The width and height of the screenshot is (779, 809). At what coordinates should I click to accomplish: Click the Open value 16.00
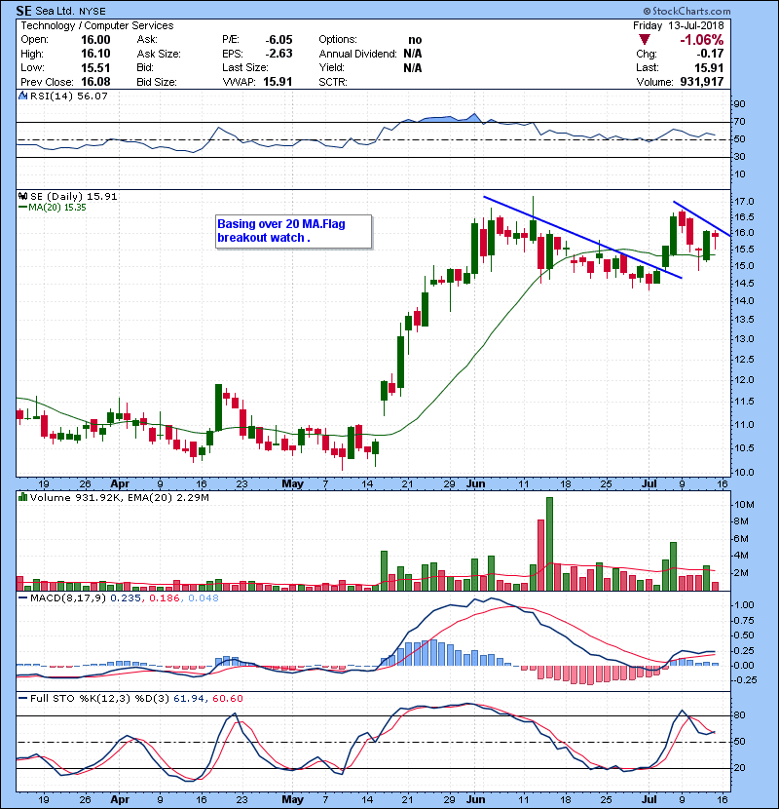coord(95,40)
